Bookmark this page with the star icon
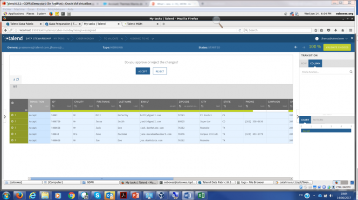Viewport: 358px width, 200px height. click(316, 30)
